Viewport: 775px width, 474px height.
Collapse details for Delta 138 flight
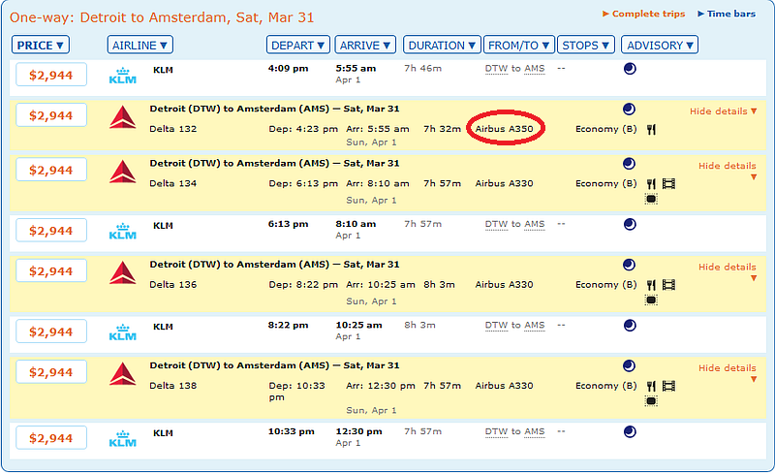pos(728,372)
